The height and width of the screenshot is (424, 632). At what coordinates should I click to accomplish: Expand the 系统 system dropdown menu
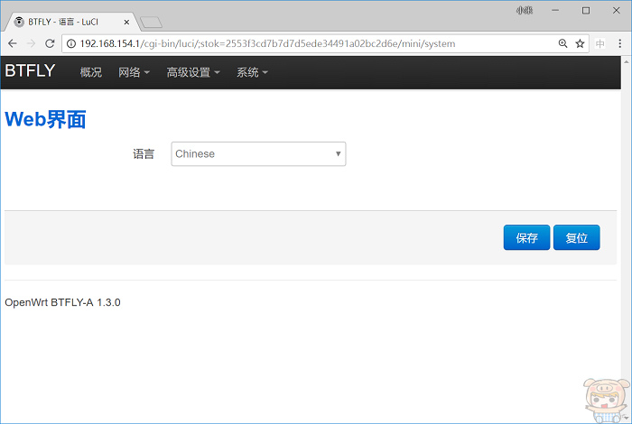click(252, 72)
